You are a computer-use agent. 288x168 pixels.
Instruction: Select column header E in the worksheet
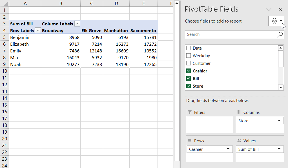point(143,3)
